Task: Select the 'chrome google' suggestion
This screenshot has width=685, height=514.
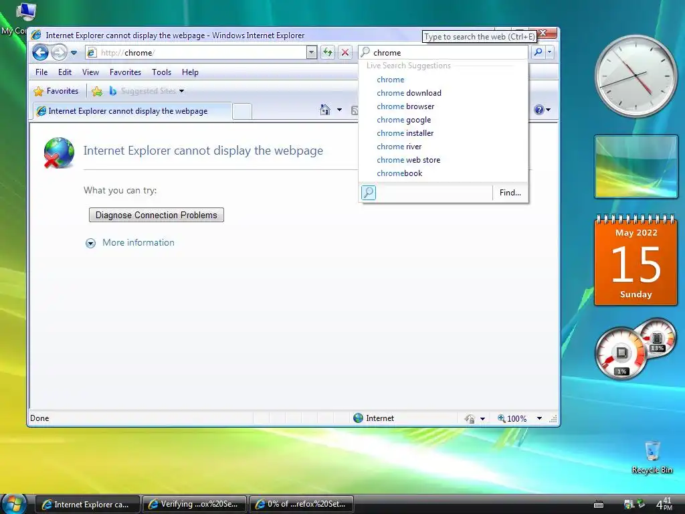Action: (x=403, y=120)
